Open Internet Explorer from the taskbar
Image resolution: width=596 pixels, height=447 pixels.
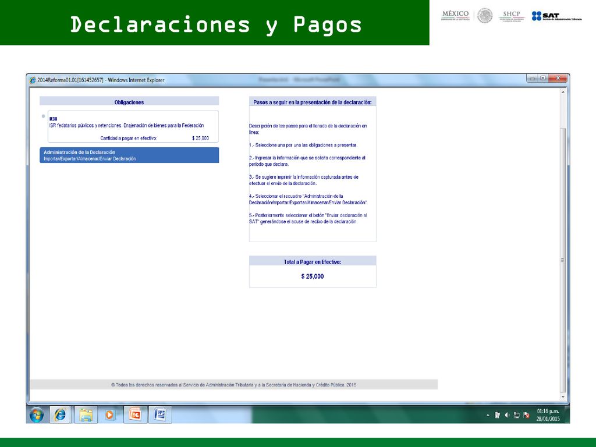pos(60,414)
